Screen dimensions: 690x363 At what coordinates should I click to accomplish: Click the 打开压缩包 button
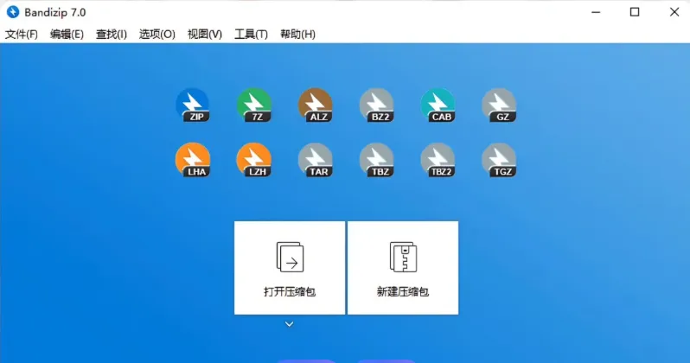[x=290, y=268]
